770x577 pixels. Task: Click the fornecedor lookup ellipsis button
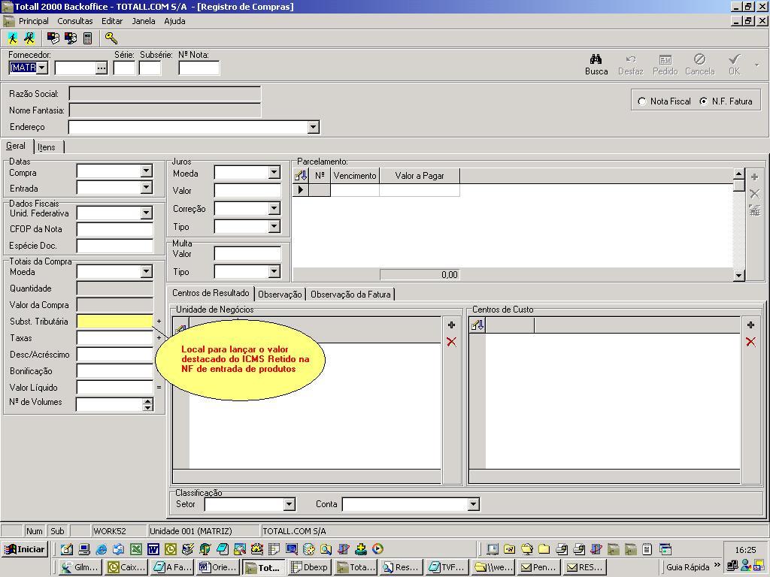pos(102,68)
